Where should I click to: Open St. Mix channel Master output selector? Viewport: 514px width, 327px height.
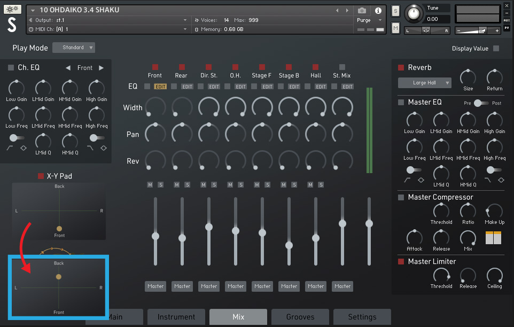tap(342, 286)
